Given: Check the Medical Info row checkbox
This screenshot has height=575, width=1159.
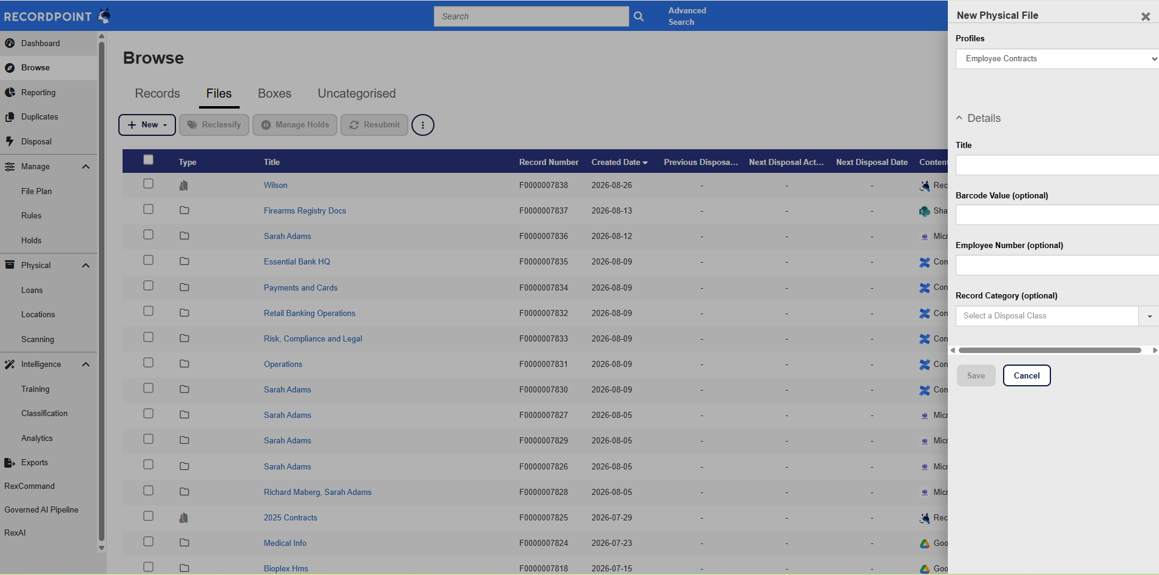Looking at the screenshot, I should pos(148,541).
